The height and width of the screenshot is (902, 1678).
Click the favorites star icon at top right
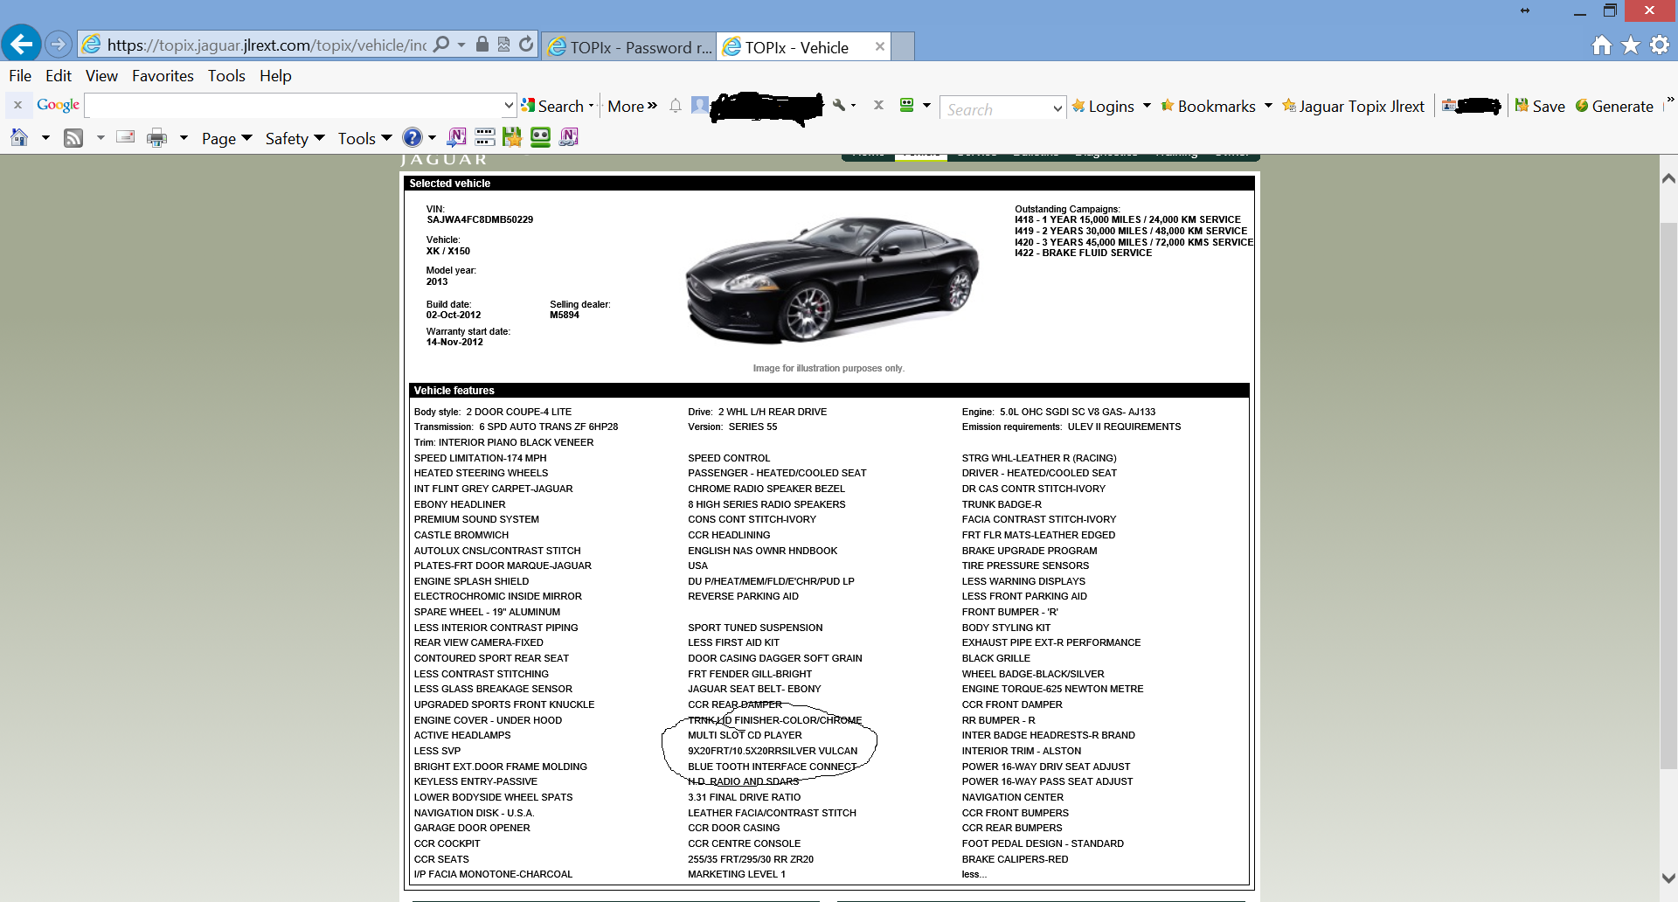pos(1631,45)
